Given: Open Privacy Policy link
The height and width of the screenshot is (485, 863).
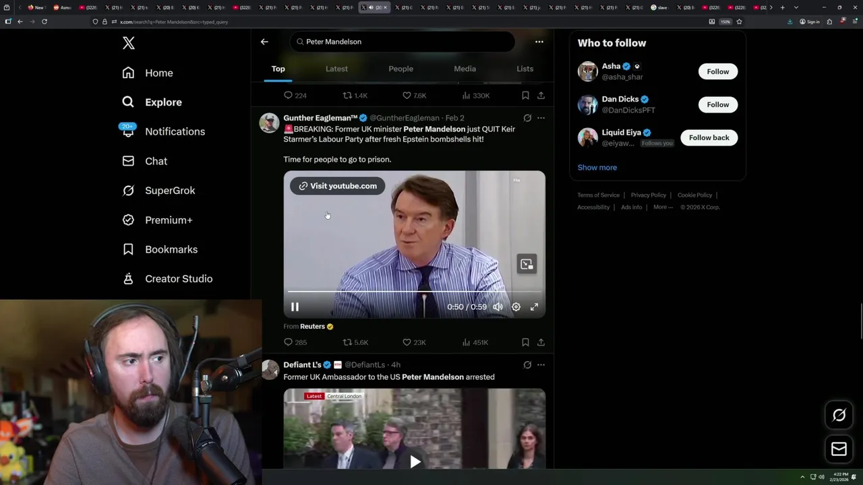Looking at the screenshot, I should point(649,195).
